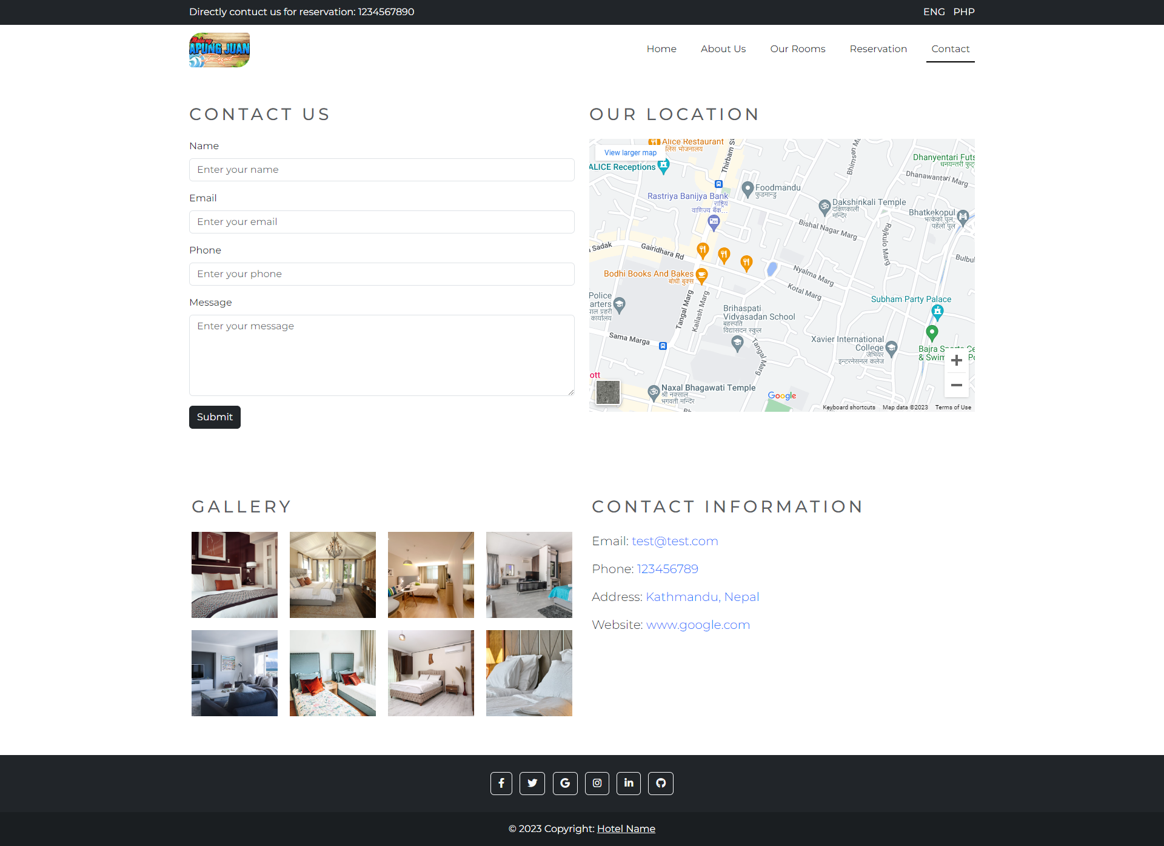Open the Our Rooms menu item
This screenshot has height=846, width=1164.
coord(798,49)
